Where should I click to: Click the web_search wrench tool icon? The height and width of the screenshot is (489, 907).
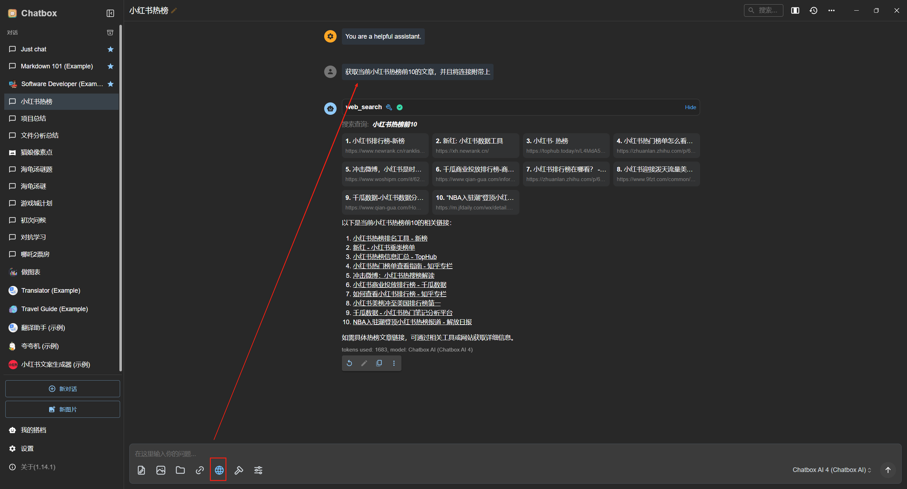[389, 107]
